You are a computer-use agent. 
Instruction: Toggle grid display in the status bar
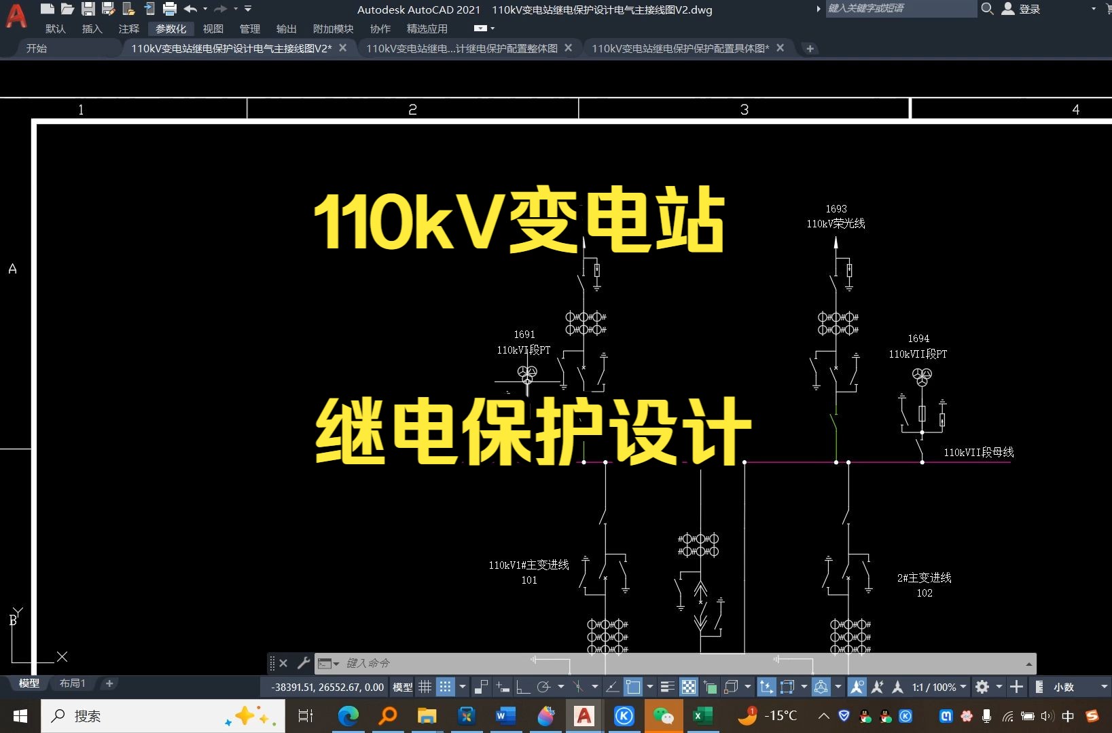coord(425,687)
